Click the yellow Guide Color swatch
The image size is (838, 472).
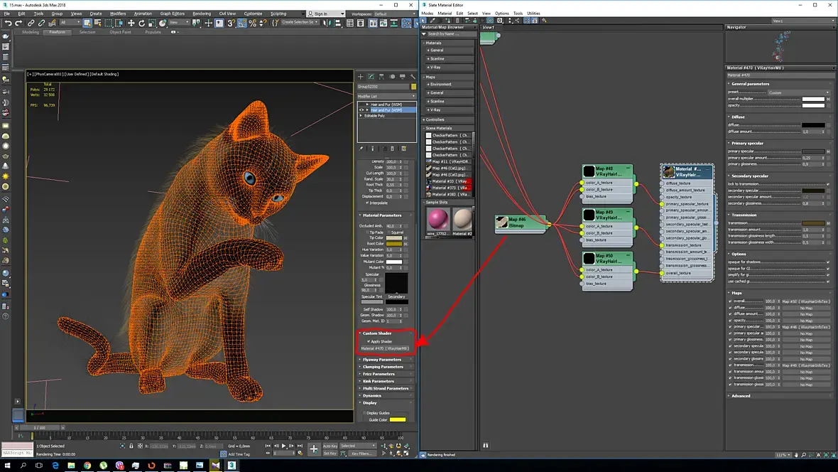coord(397,419)
